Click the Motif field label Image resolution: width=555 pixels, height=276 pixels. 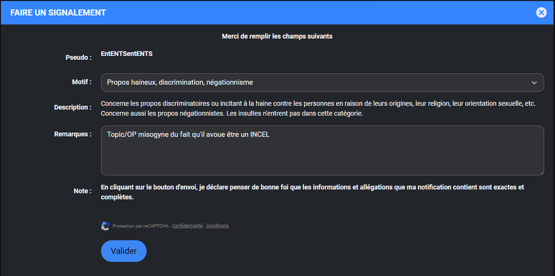tap(82, 82)
